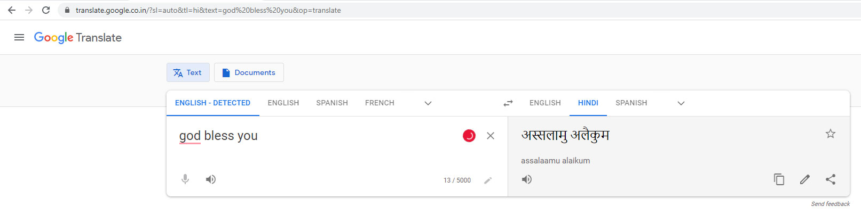Listen to the Hindi translation audio
The height and width of the screenshot is (215, 861).
(527, 179)
